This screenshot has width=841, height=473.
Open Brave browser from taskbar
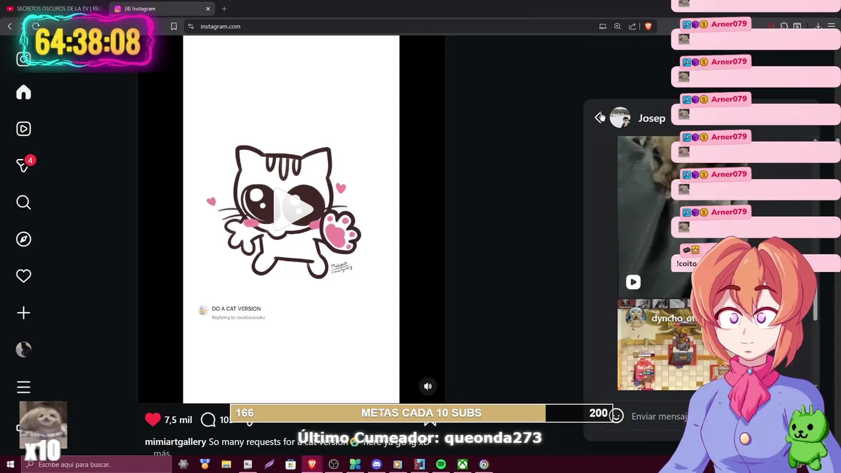312,464
